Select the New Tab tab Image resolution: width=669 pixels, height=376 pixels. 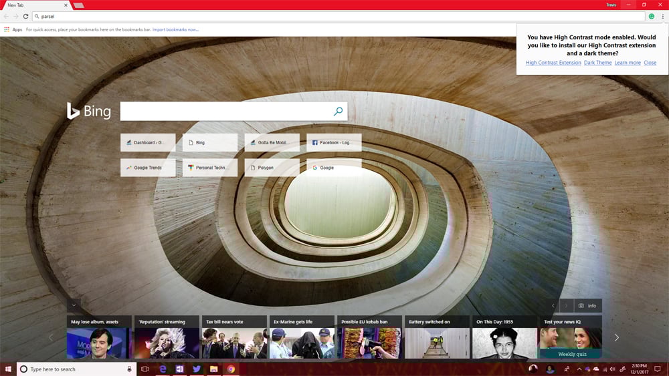pyautogui.click(x=33, y=5)
